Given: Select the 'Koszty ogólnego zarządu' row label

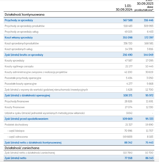Looking at the screenshot, I should point(19,66).
